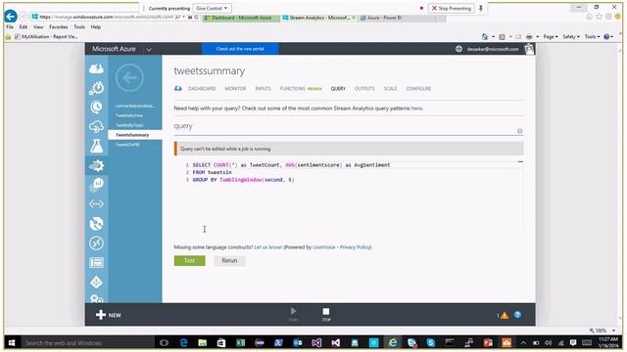This screenshot has height=352, width=627.
Task: Open Task View on the taskbar
Action: click(x=164, y=343)
